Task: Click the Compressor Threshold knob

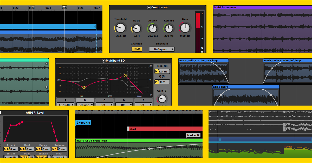Action: pyautogui.click(x=120, y=28)
